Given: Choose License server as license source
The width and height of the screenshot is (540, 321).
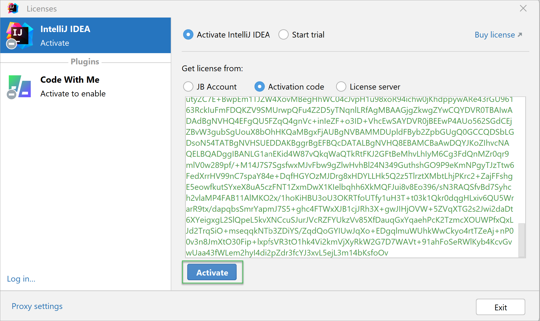Looking at the screenshot, I should click(341, 87).
